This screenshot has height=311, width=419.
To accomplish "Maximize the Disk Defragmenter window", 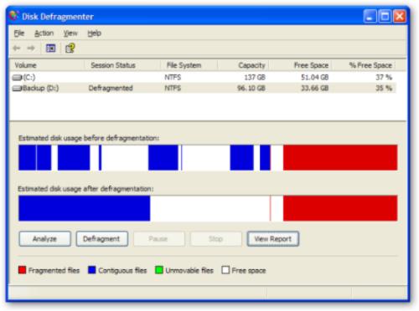I will click(x=385, y=17).
